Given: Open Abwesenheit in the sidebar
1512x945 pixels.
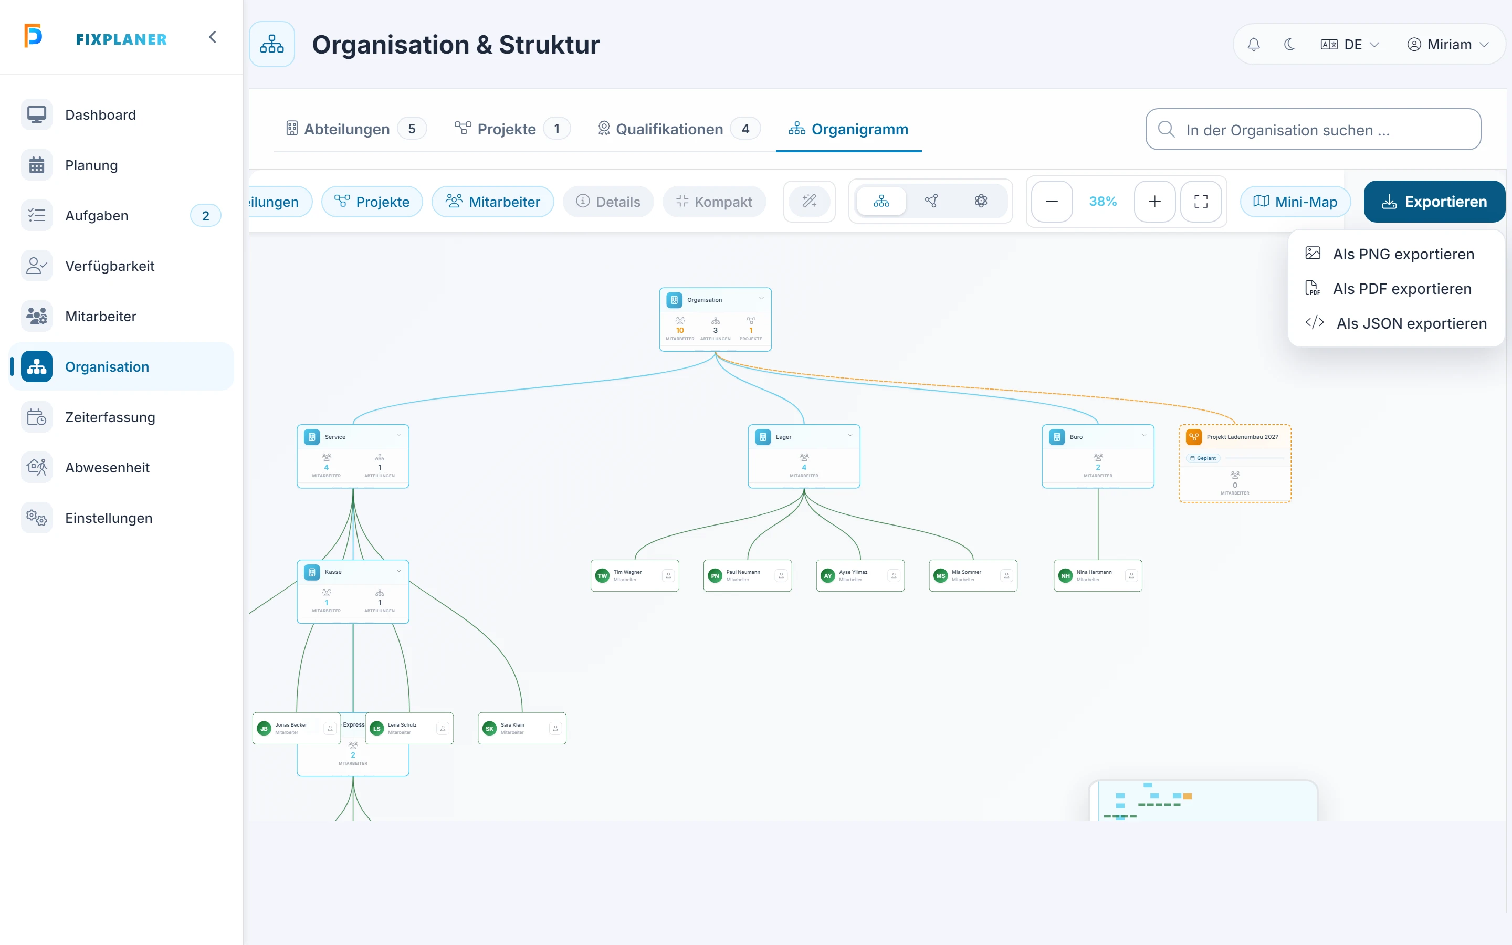Looking at the screenshot, I should (121, 467).
